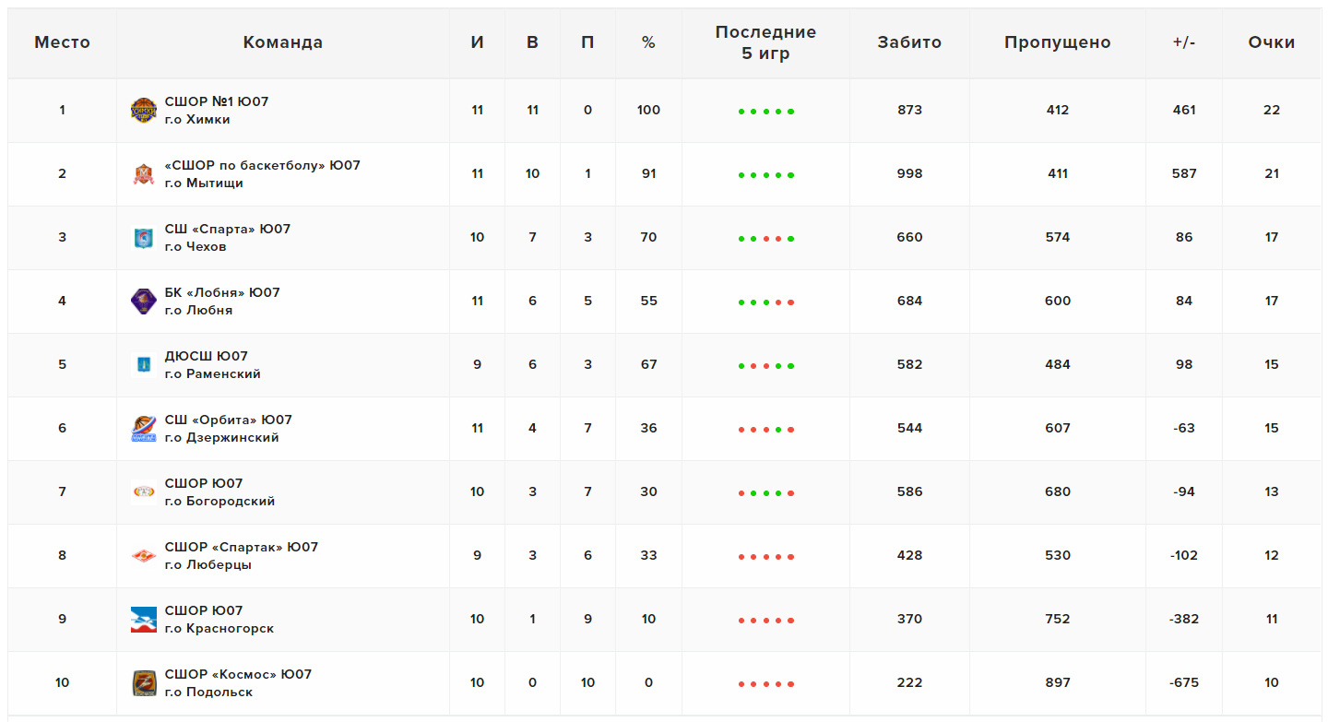
Task: Sort table by Очки column header
Action: pyautogui.click(x=1272, y=42)
